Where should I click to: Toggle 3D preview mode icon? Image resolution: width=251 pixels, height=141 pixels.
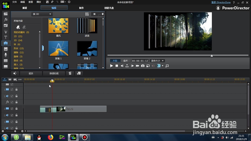pos(159,66)
